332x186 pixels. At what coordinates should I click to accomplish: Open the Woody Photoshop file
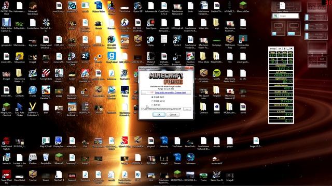click(164, 142)
